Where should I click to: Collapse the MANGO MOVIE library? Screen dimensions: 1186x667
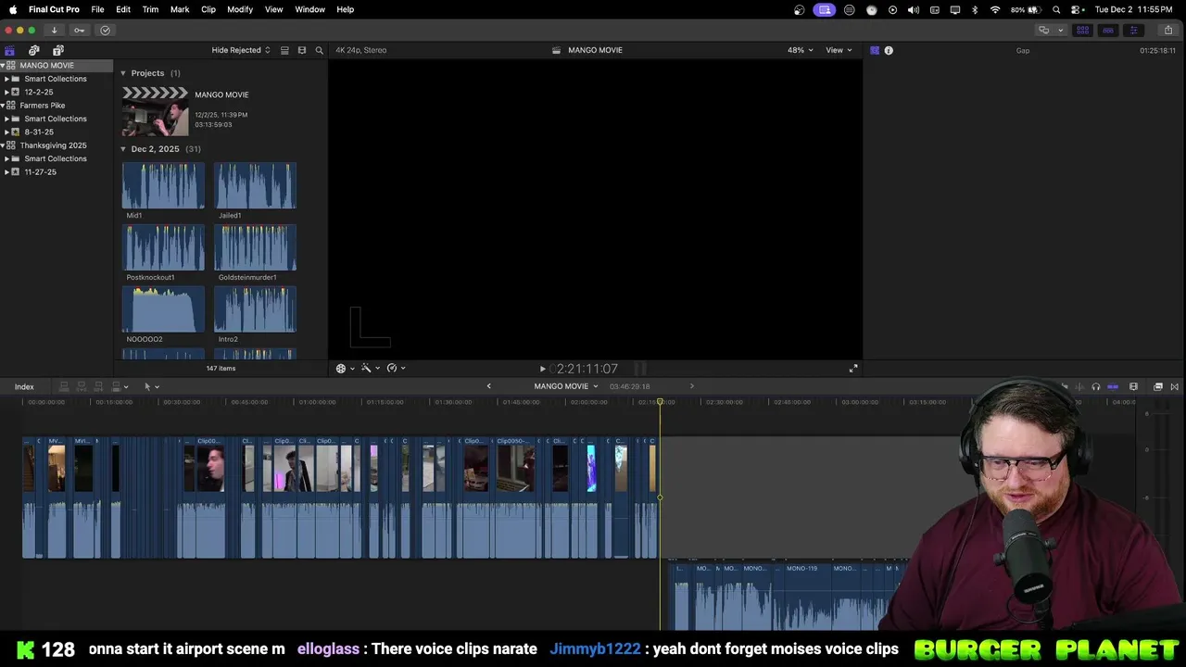pyautogui.click(x=3, y=66)
